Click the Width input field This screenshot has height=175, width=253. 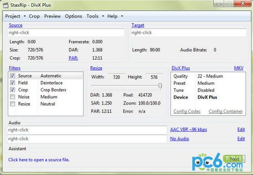pos(116,77)
